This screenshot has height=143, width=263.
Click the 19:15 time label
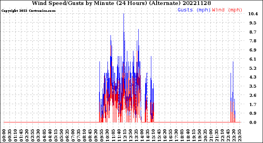click(193, 135)
